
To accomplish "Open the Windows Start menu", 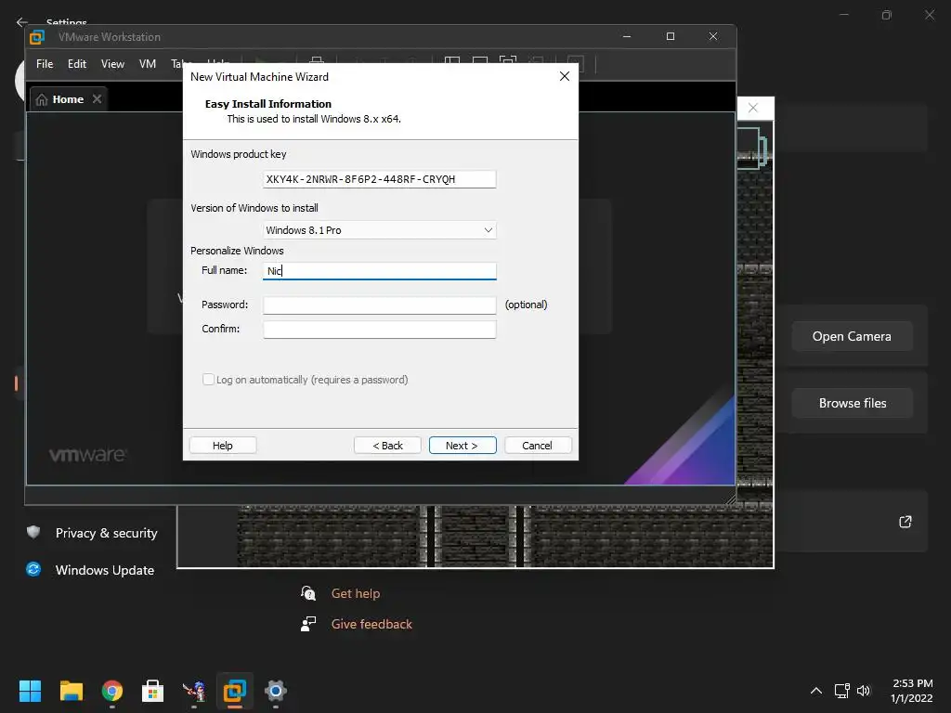I will (30, 691).
